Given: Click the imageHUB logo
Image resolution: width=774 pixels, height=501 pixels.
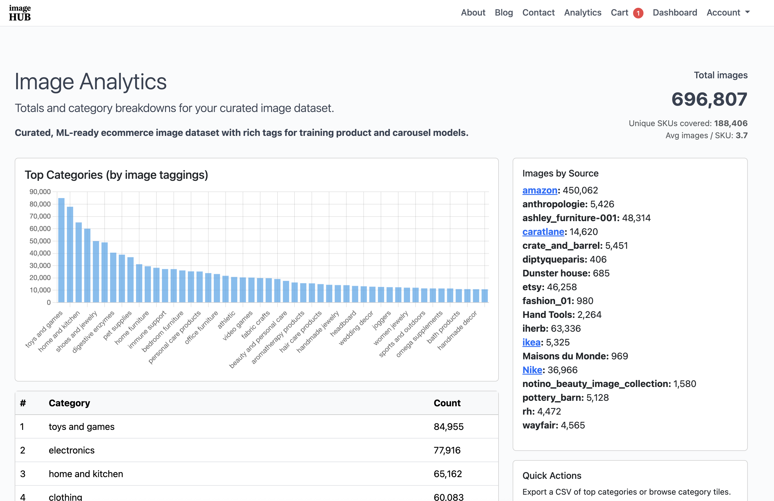Looking at the screenshot, I should pos(20,12).
